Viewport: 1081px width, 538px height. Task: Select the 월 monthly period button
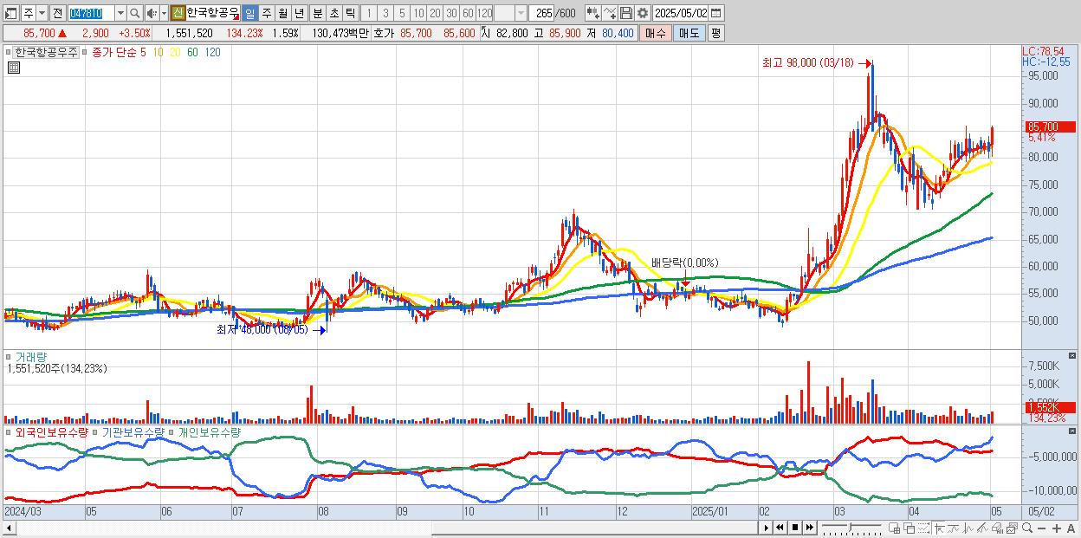[282, 14]
